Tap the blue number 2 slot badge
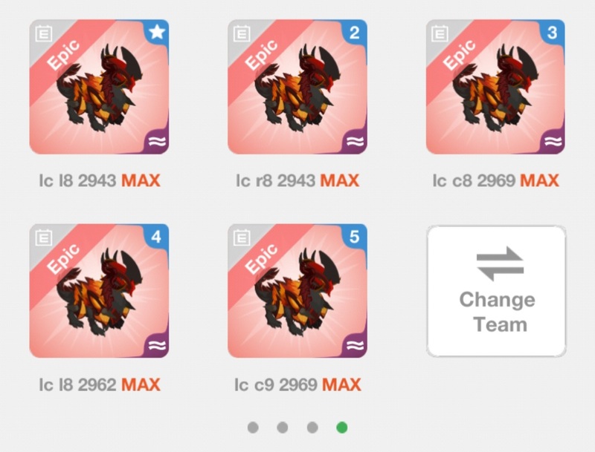595x452 pixels. [355, 32]
